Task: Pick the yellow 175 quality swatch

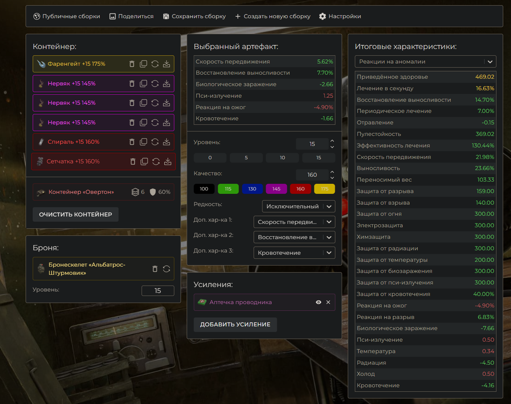Action: (x=325, y=189)
